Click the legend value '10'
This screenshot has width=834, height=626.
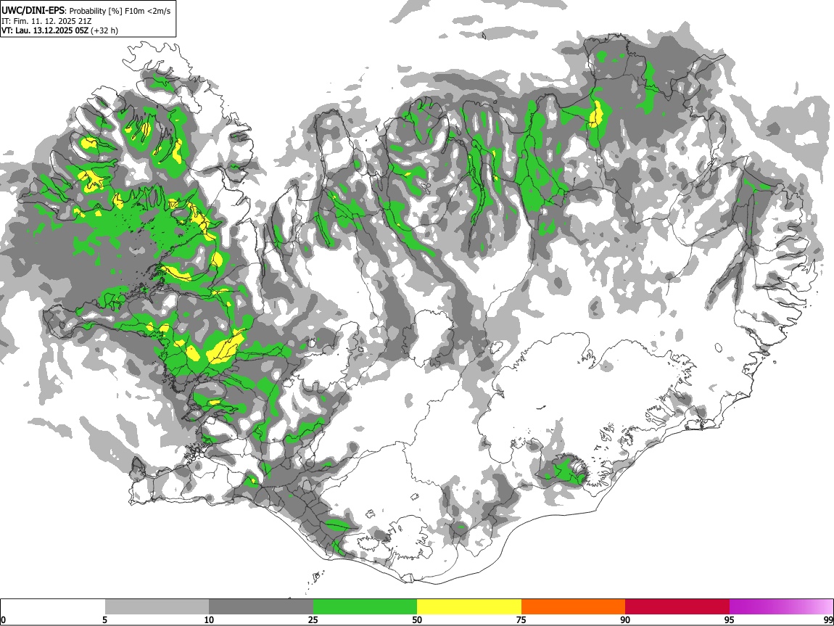click(209, 620)
